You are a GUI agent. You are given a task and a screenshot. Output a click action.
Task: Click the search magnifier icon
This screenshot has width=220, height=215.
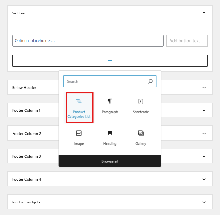click(150, 81)
